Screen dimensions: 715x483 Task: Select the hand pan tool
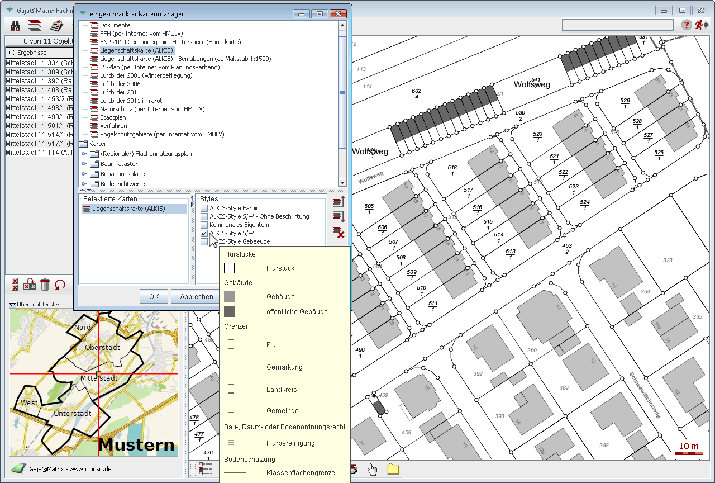(372, 469)
